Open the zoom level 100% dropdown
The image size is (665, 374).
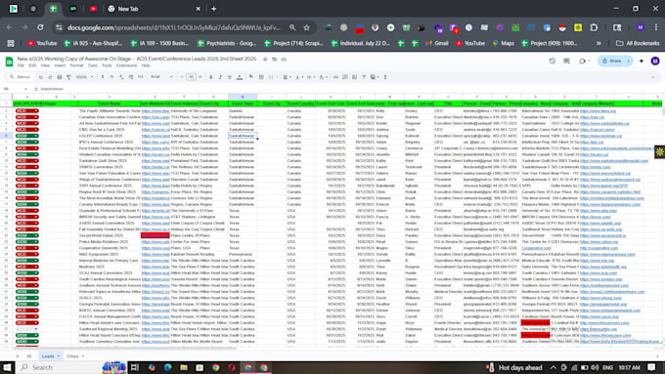click(84, 77)
